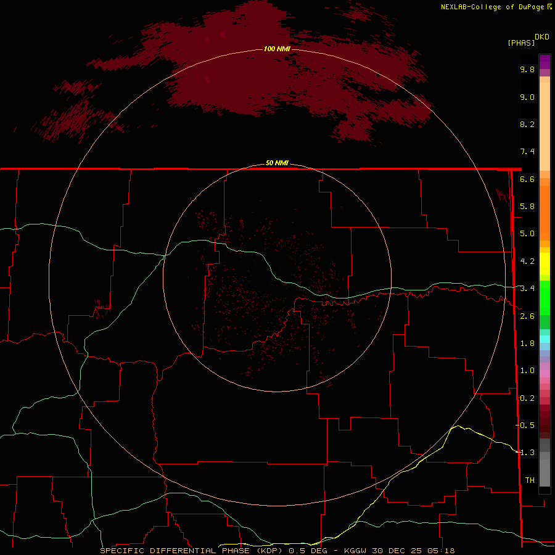This screenshot has height=555, width=555.
Task: Click the cyan band of the color scale
Action: click(545, 339)
